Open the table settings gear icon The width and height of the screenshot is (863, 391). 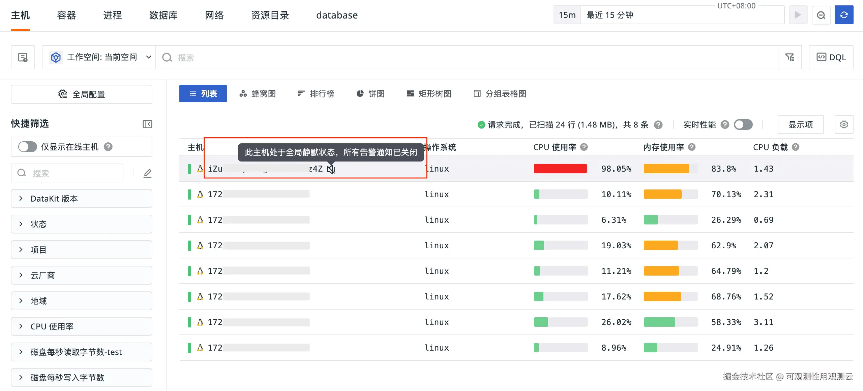[844, 125]
